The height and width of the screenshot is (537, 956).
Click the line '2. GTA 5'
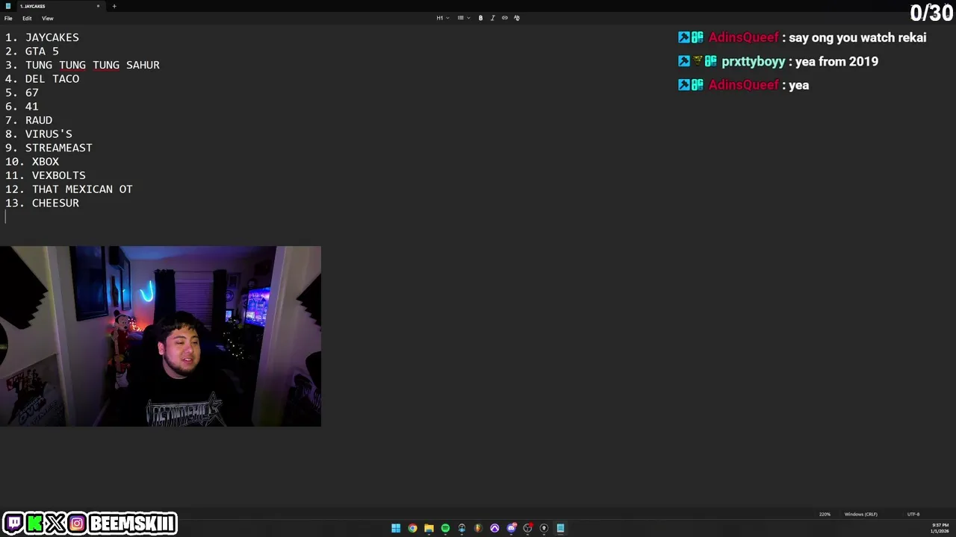31,51
